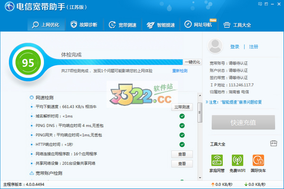Minimize the 电信宽带助手 window
This screenshot has height=189, width=284.
273,4
